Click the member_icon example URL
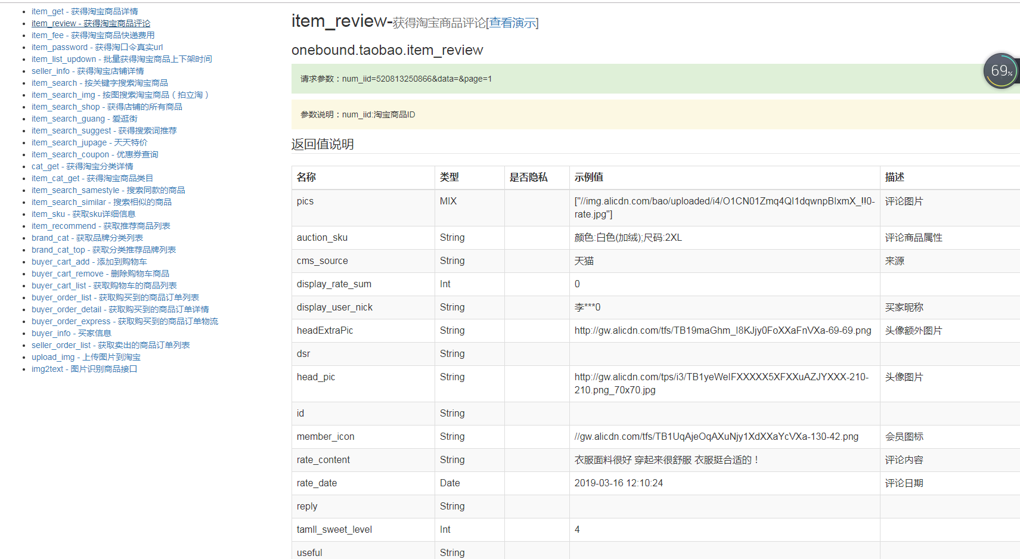The height and width of the screenshot is (559, 1020). [x=717, y=437]
